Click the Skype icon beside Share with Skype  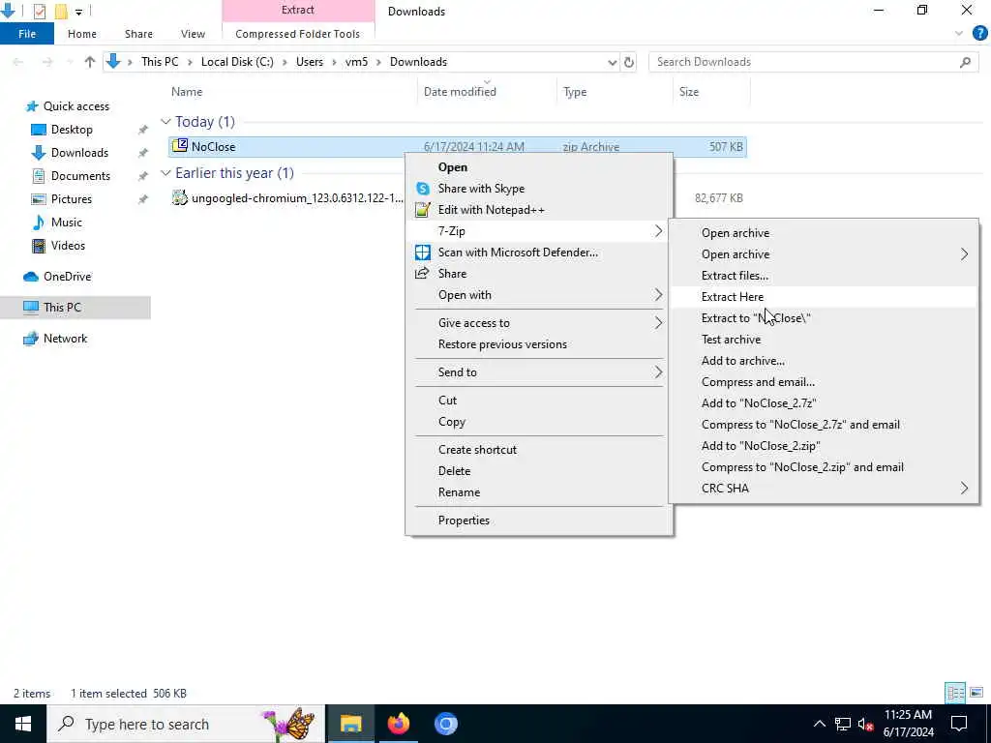(x=422, y=189)
